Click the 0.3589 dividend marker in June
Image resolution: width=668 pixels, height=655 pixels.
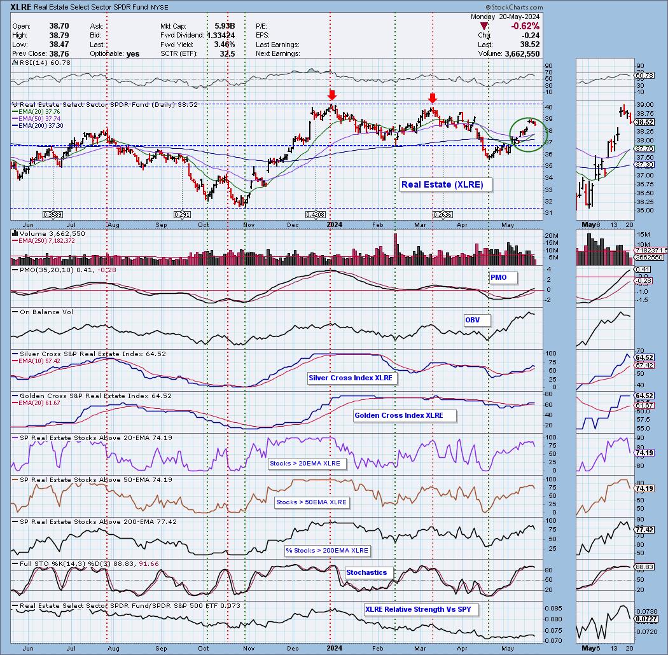pos(53,215)
